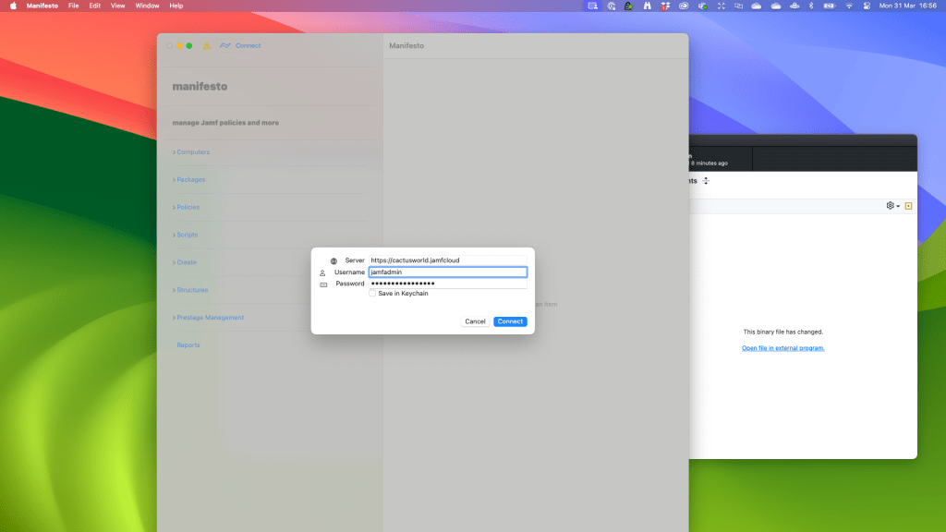
Task: Expand the Computers sidebar section
Action: (192, 151)
